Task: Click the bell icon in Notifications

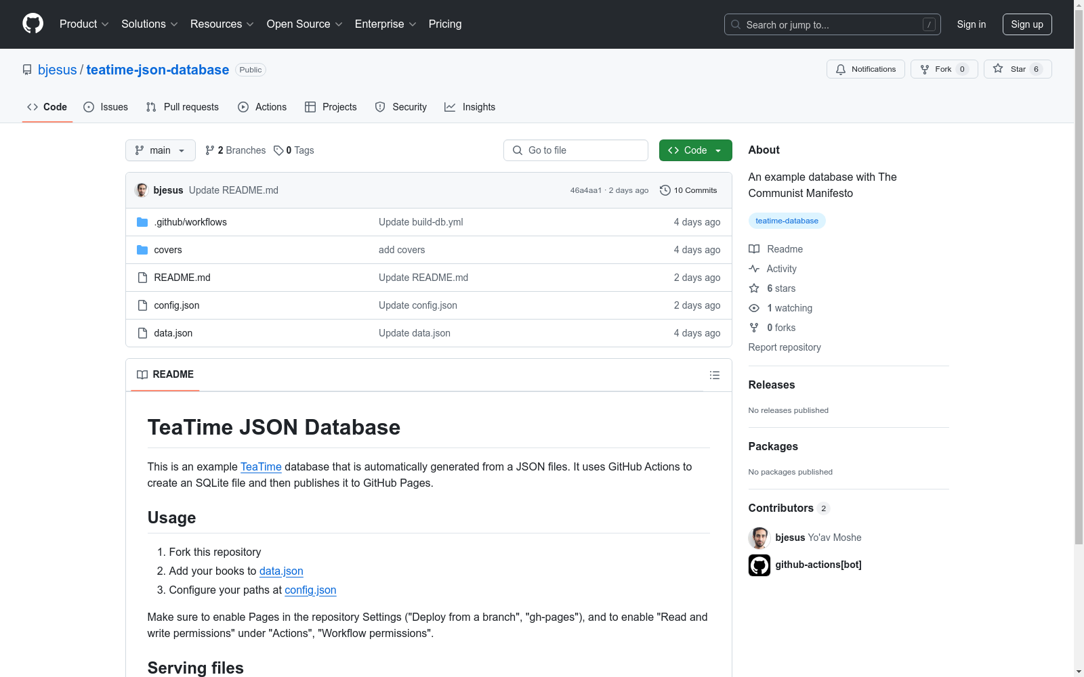Action: 841,69
